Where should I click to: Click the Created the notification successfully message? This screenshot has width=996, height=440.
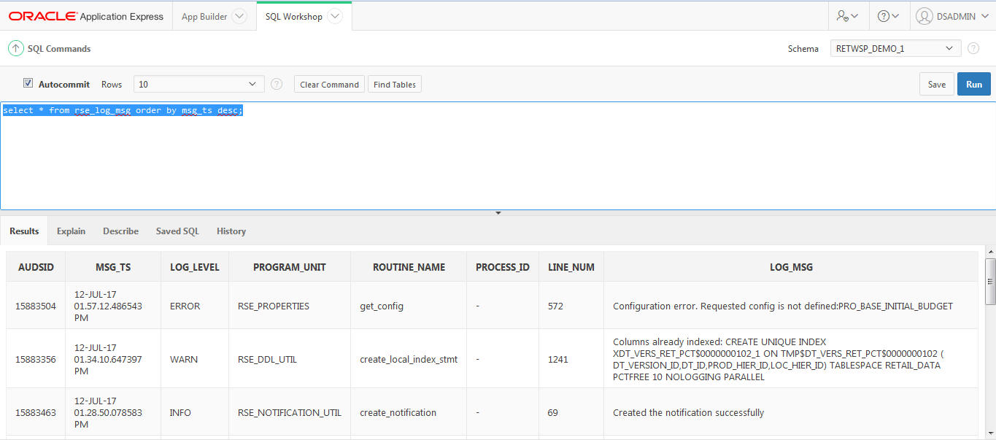coord(791,412)
